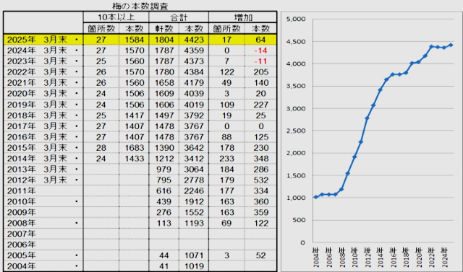Select the 2004年 row label cell
Viewport: 463px width, 272px height.
click(43, 266)
